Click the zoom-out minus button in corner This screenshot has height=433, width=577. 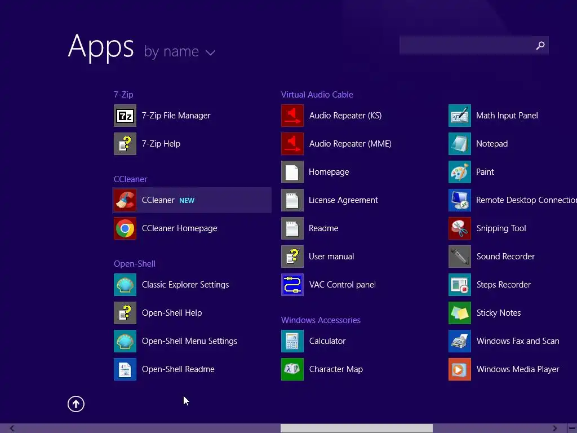point(572,428)
